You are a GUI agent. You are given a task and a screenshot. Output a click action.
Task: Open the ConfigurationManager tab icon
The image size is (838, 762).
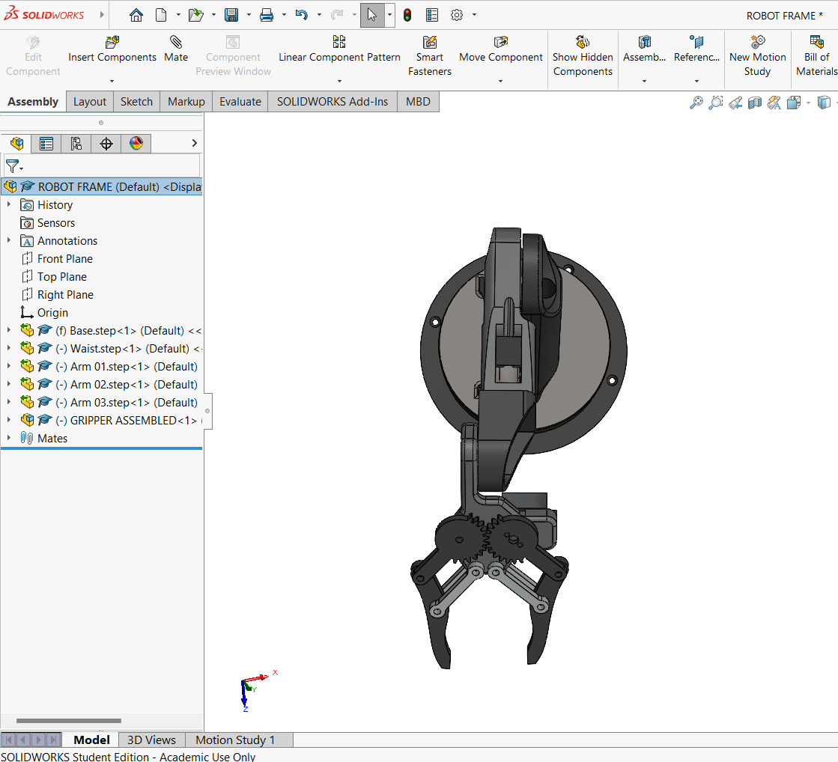76,144
